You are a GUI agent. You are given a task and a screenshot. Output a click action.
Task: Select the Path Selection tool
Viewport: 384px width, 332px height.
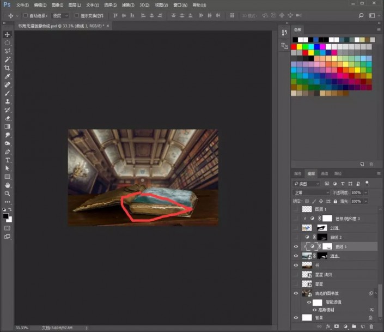[7, 168]
